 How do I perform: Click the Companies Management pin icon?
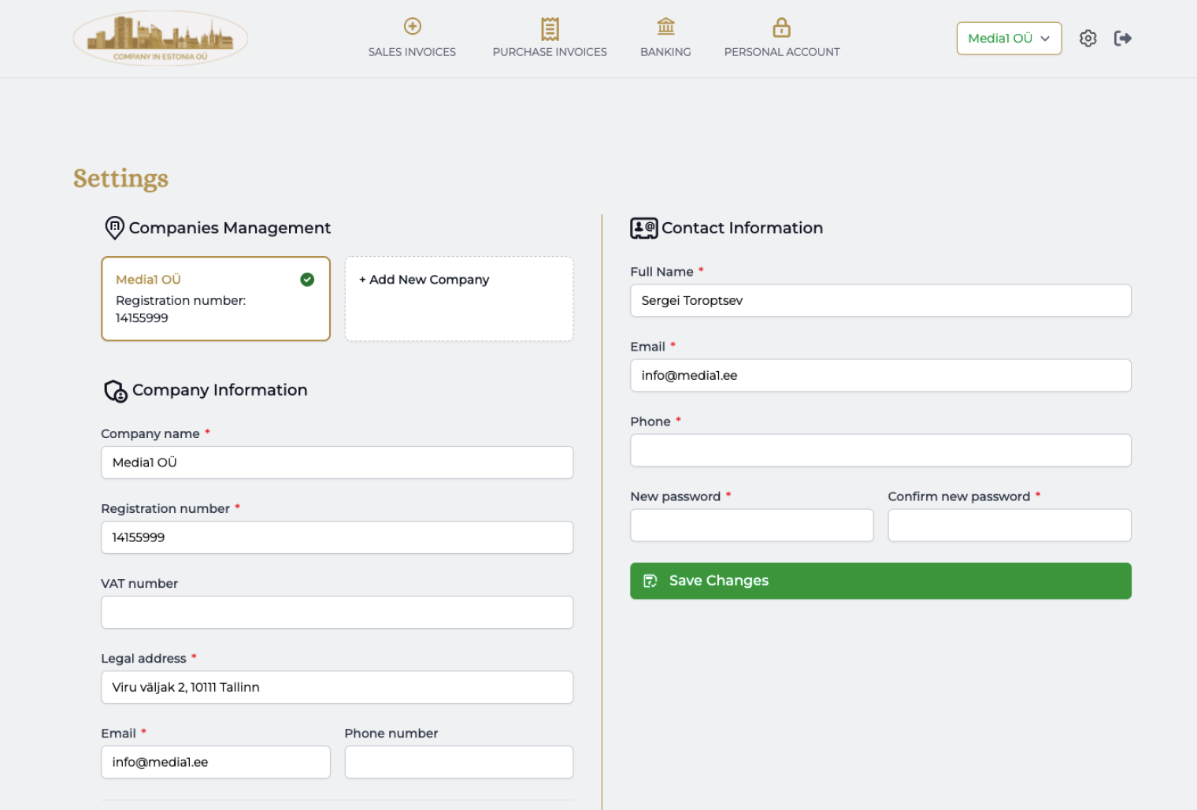[x=114, y=228]
